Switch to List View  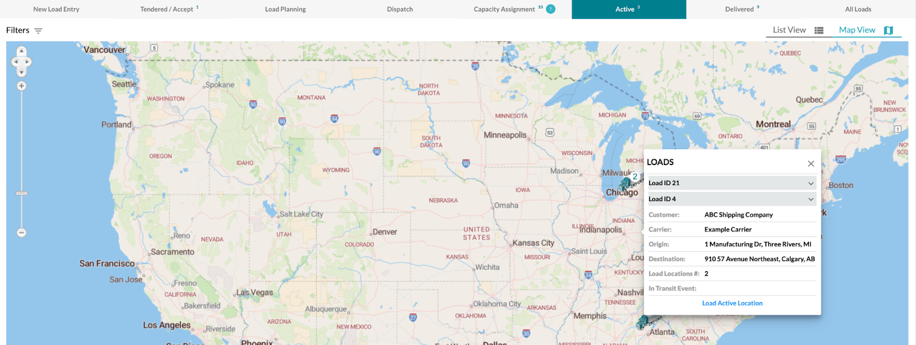tap(789, 30)
